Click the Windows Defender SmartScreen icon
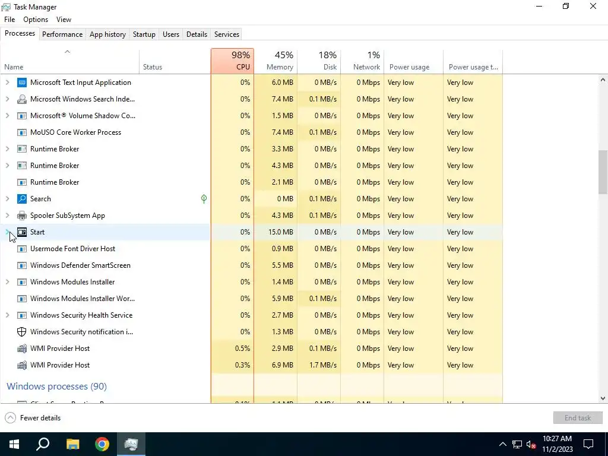Image resolution: width=608 pixels, height=456 pixels. [x=22, y=265]
